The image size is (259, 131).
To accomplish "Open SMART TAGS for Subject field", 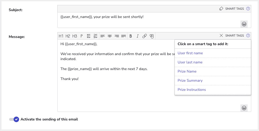I will click(x=235, y=9).
